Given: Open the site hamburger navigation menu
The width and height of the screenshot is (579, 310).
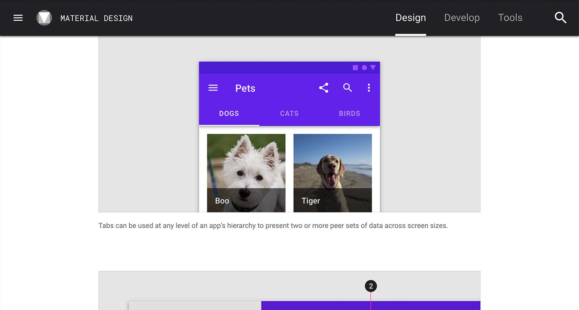Looking at the screenshot, I should click(x=18, y=18).
